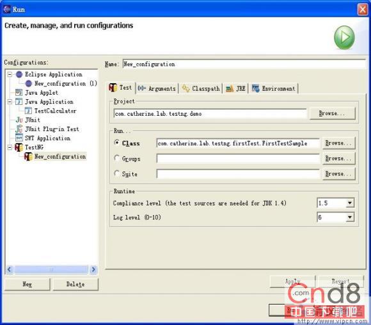Collapse the Eclipse Application tree node

[x=10, y=74]
